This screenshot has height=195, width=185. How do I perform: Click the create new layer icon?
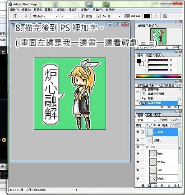(169, 186)
